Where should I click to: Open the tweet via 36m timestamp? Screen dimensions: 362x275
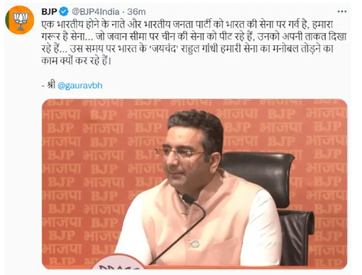(x=137, y=11)
